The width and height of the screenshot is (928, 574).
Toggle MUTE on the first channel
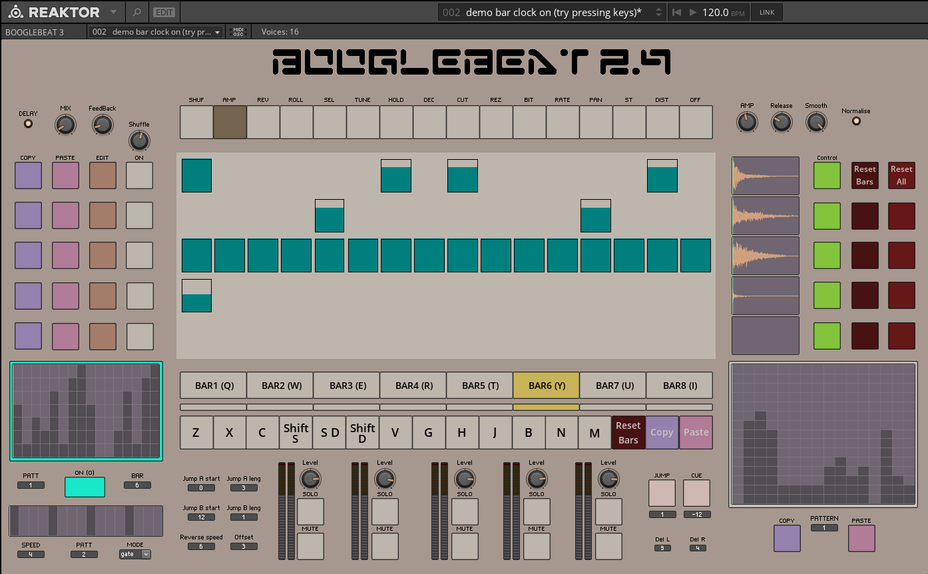tap(310, 546)
